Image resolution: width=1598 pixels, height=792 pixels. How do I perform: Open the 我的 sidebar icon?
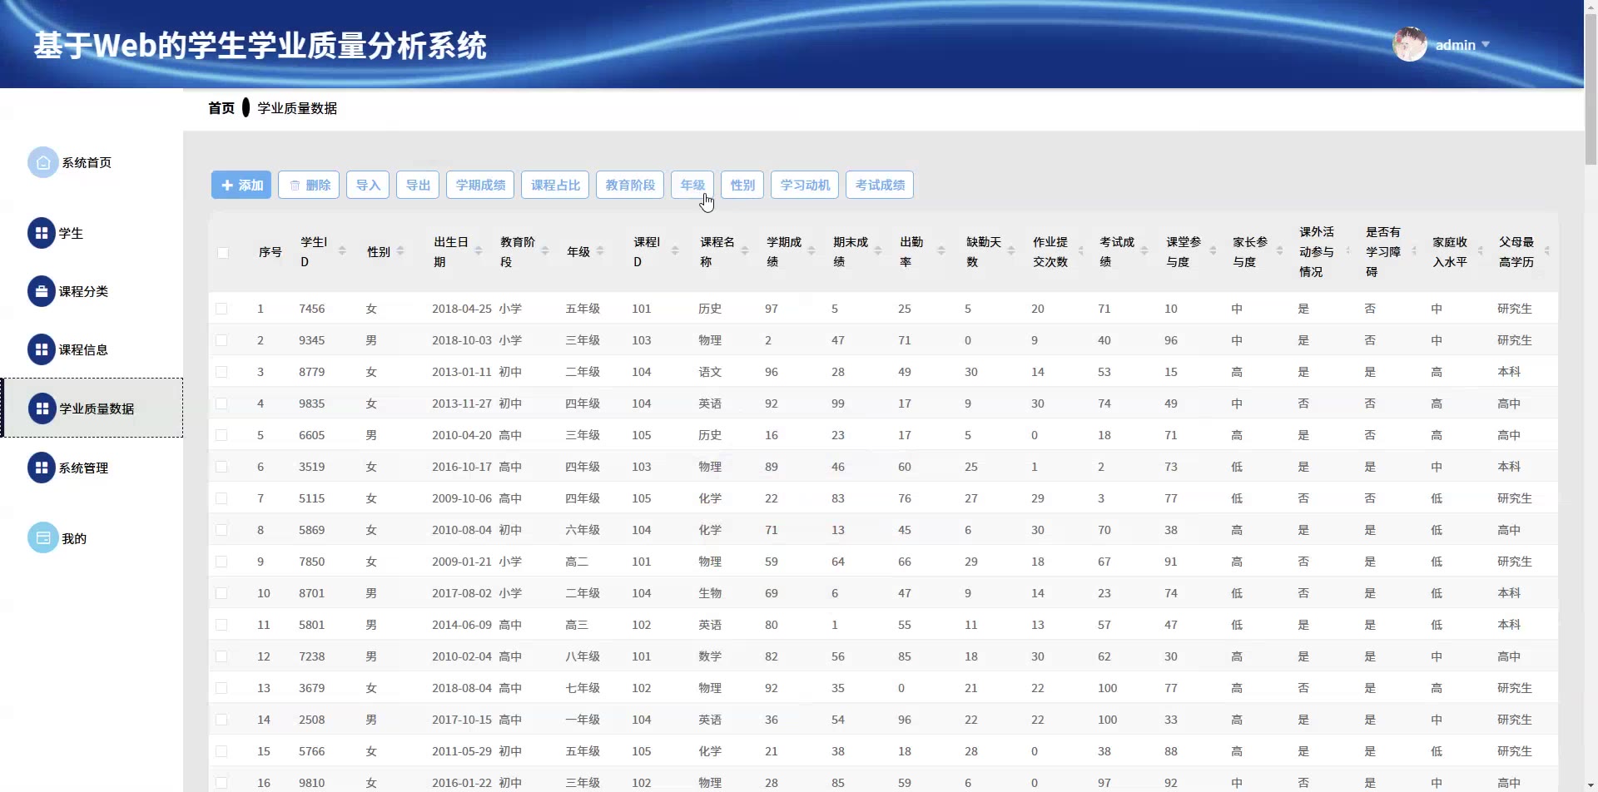click(x=42, y=538)
